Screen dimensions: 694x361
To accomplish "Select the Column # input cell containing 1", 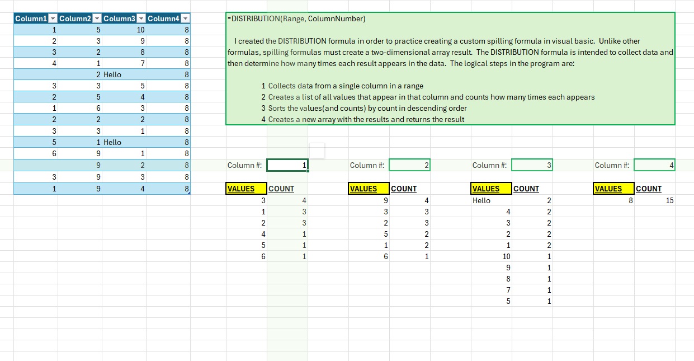I will [287, 165].
